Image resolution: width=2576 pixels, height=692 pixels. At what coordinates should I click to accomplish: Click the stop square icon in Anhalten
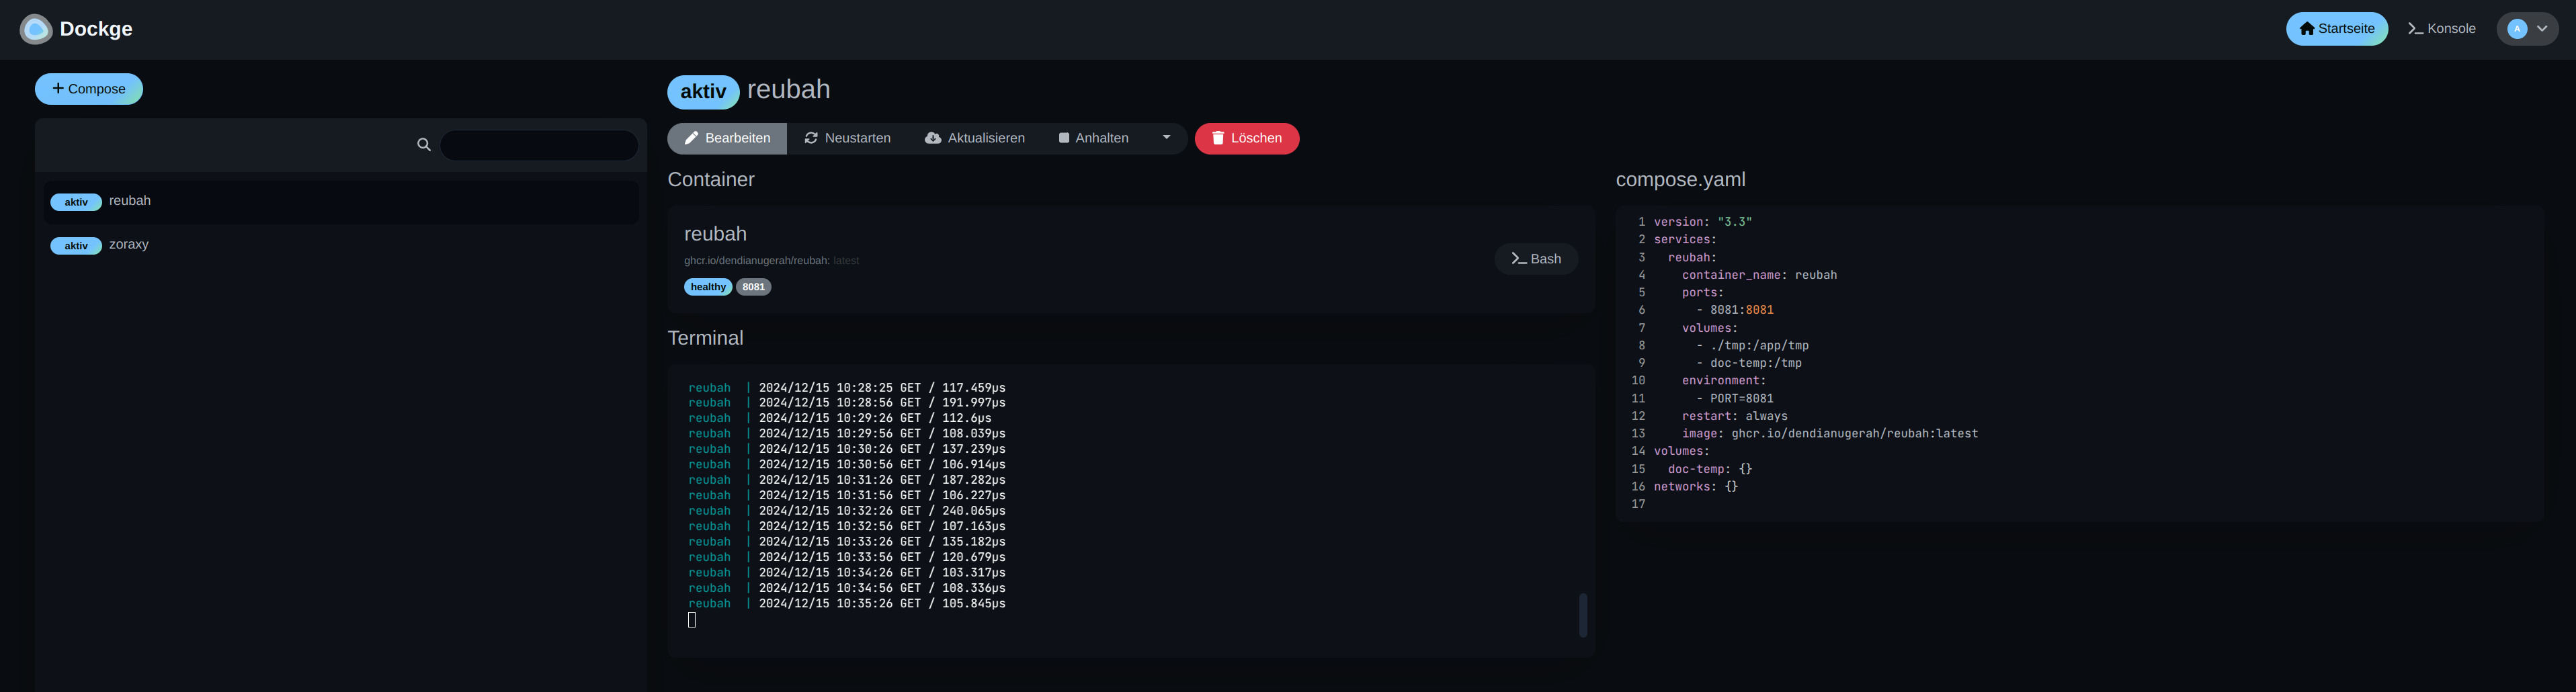1064,138
